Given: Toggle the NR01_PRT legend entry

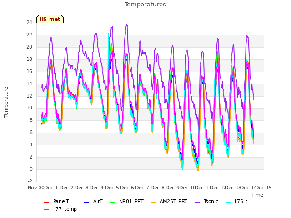Looking at the screenshot, I should point(127,202).
